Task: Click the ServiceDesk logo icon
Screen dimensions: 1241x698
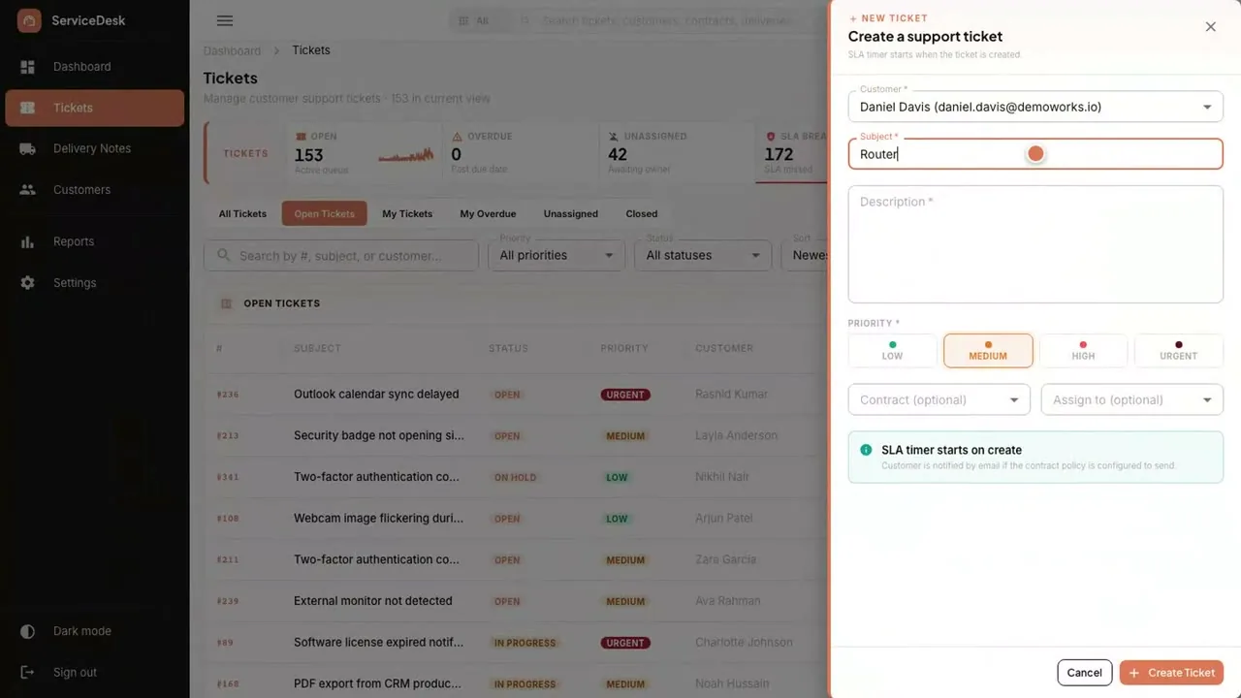Action: [x=29, y=20]
